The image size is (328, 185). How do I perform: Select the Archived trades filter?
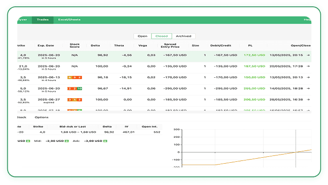[x=183, y=36]
